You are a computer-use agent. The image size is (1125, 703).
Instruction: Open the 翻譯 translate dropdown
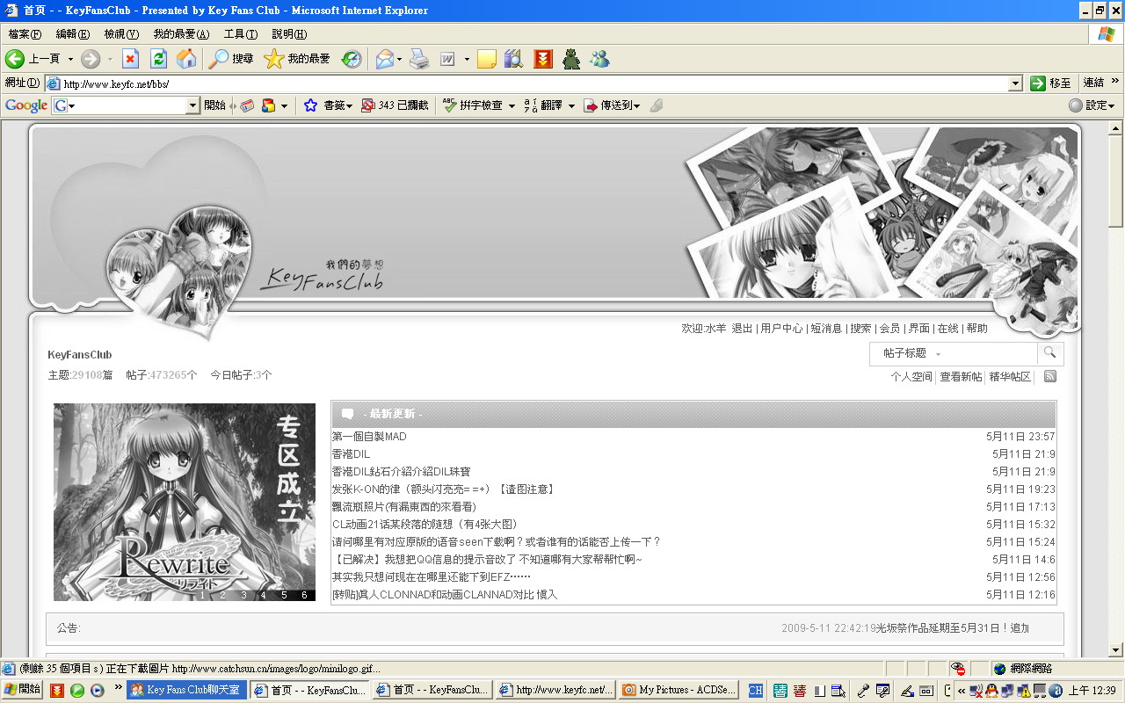click(x=571, y=105)
